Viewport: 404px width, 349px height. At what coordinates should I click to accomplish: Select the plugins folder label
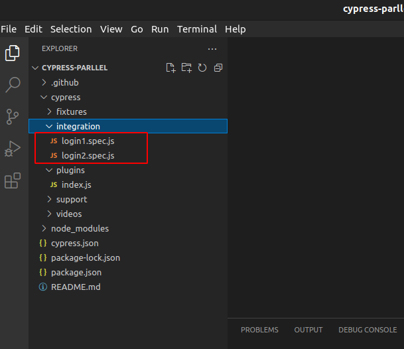70,171
